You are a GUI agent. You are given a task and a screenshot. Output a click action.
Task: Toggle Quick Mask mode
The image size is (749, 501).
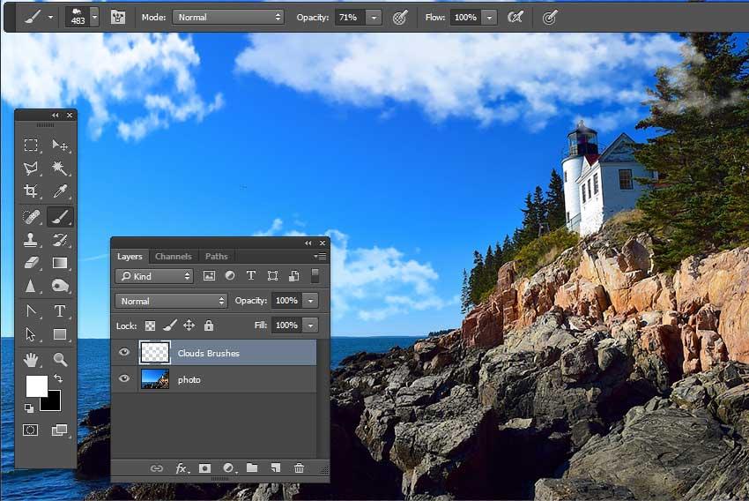[31, 430]
